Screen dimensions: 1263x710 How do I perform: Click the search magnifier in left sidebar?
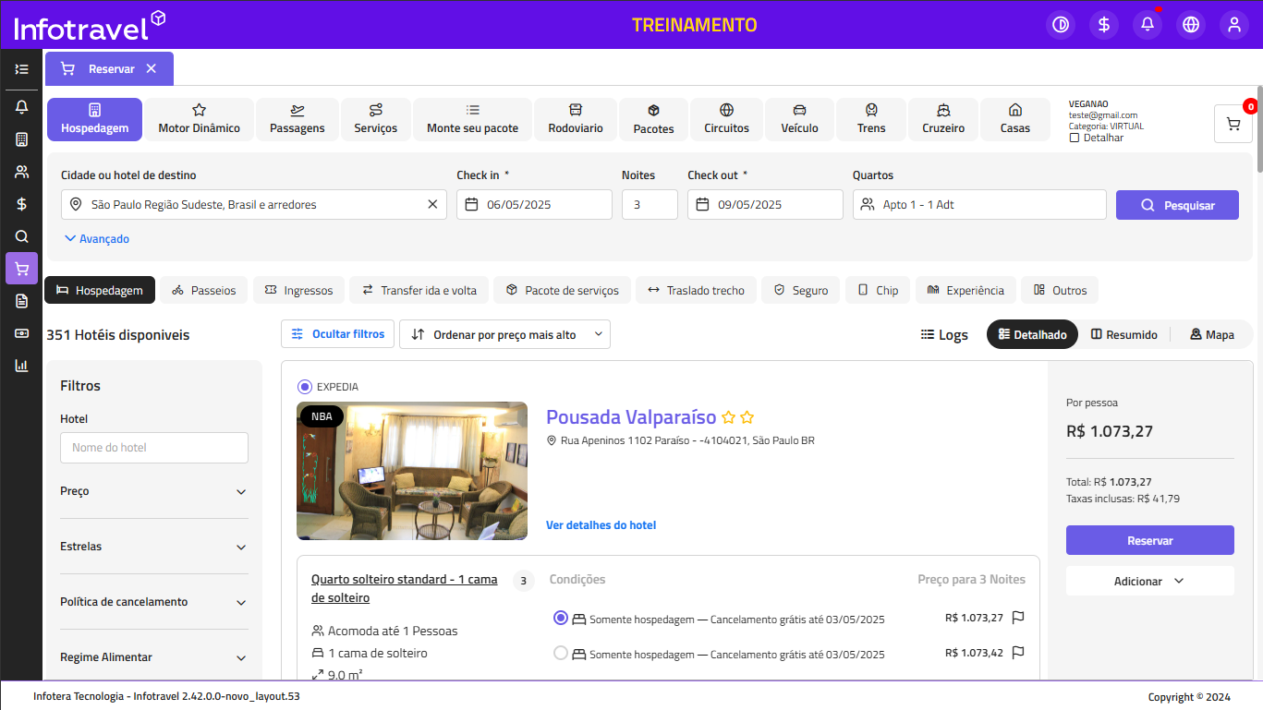[x=21, y=236]
